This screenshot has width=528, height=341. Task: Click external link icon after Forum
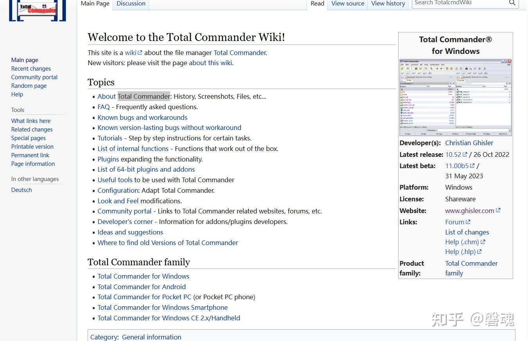tap(468, 221)
